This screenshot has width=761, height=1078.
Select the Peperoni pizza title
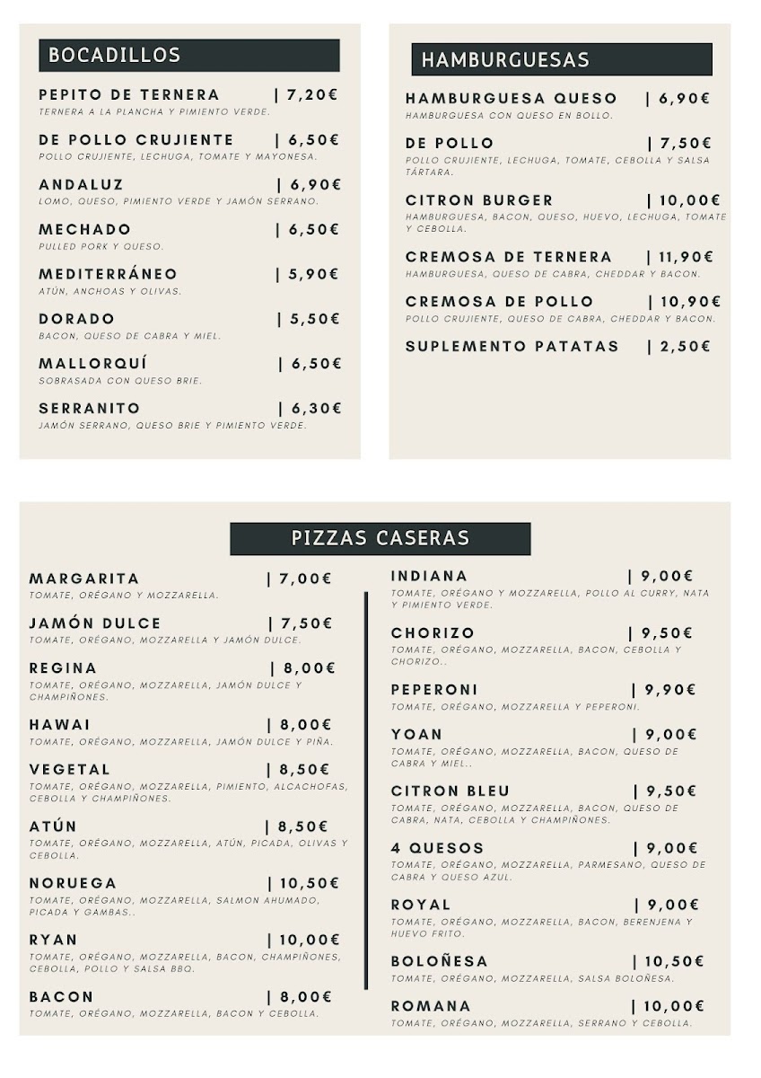point(435,690)
